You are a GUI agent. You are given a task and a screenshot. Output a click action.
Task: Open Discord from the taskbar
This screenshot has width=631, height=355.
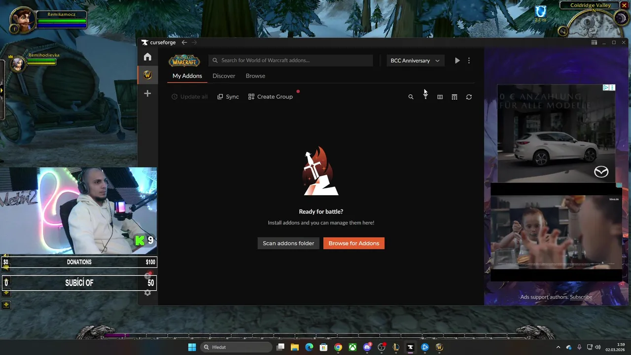click(x=367, y=347)
